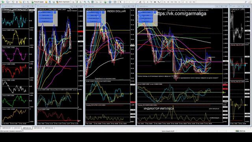
Task: Select the active GBPUSD,H4 chart tab
Action: click(x=27, y=128)
